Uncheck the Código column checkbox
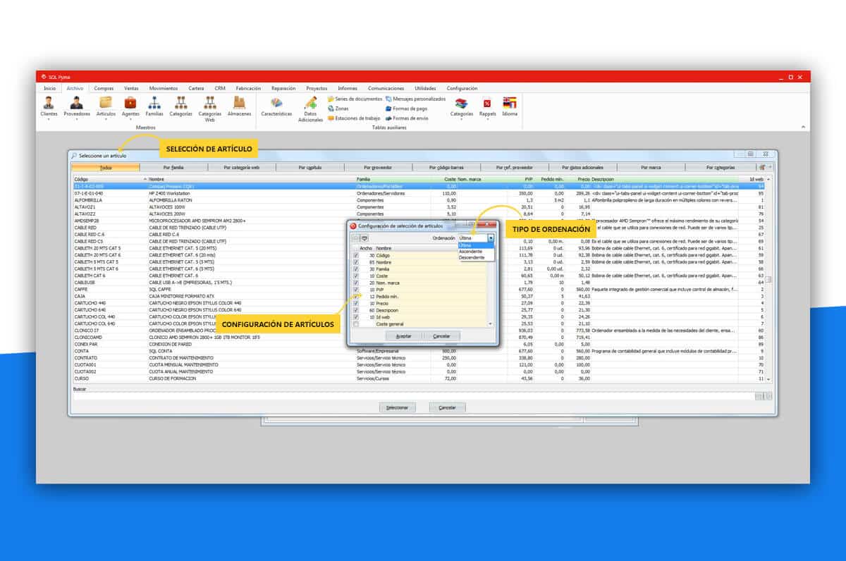846x561 pixels. point(356,255)
